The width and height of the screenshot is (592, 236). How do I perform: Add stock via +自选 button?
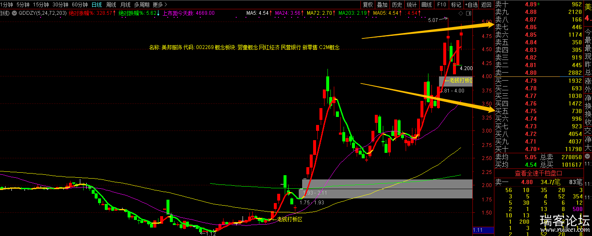click(x=471, y=5)
